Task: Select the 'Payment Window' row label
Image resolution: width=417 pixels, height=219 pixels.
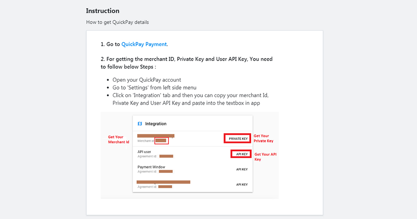Action: (151, 167)
